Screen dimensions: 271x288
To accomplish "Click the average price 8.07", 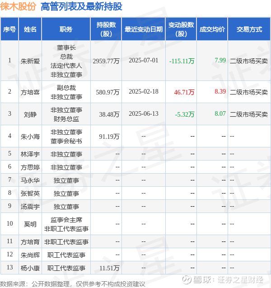I will pos(220,113).
